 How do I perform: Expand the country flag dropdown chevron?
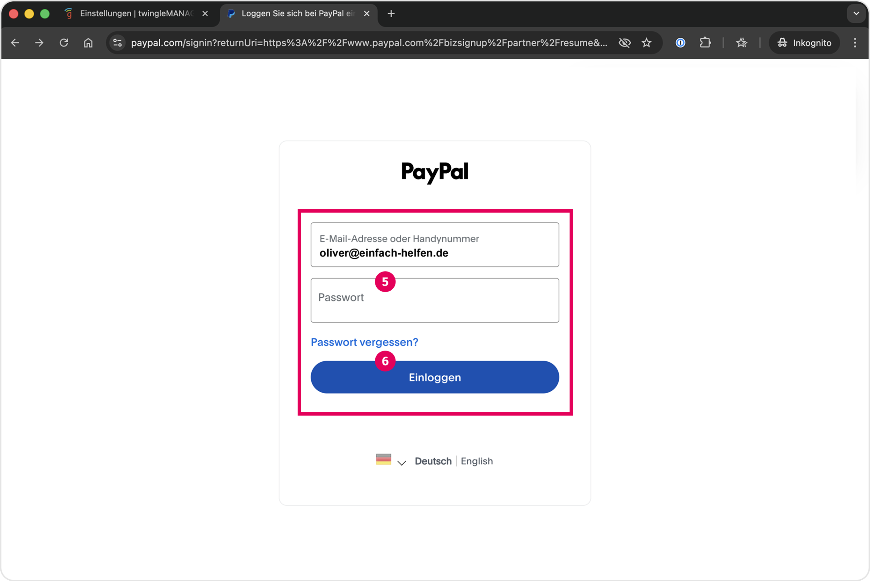point(402,462)
